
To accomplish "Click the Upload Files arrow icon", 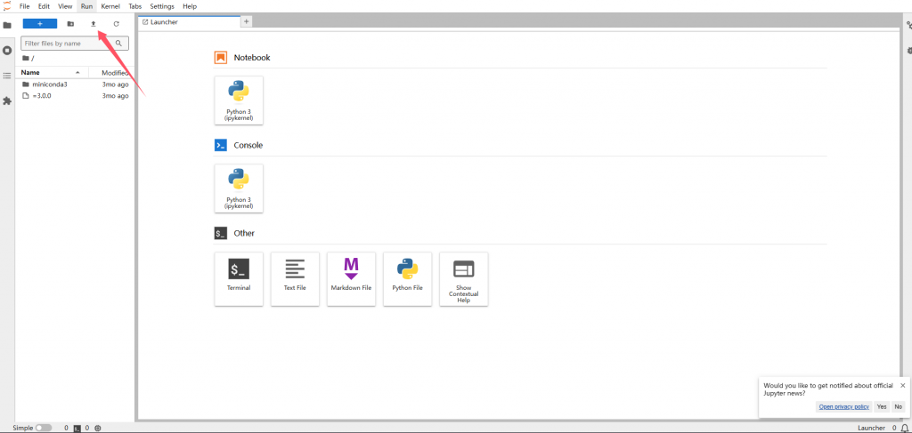I will (x=93, y=24).
